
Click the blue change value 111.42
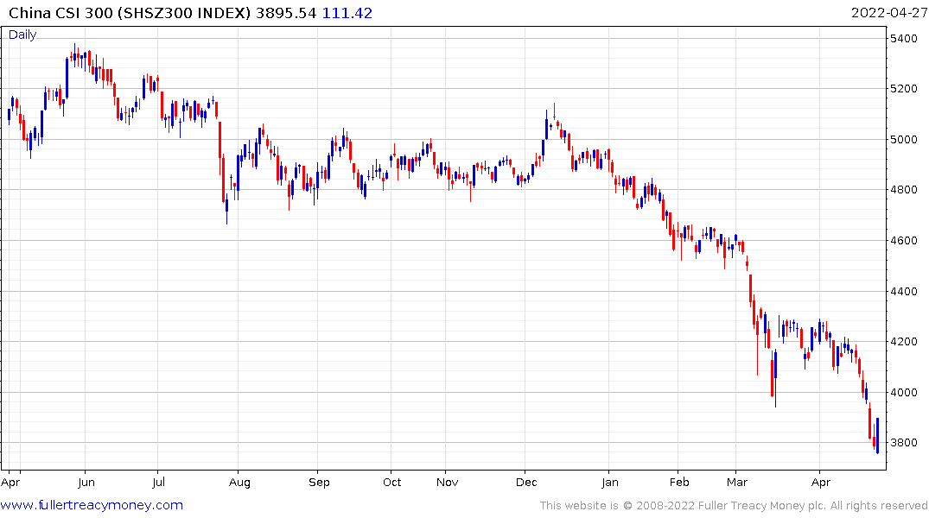pos(347,13)
